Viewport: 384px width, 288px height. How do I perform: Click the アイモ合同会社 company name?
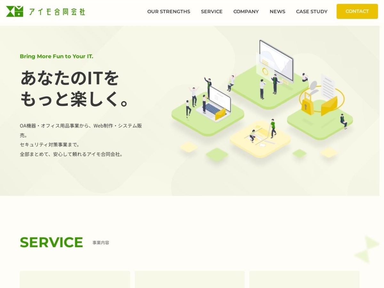point(57,12)
